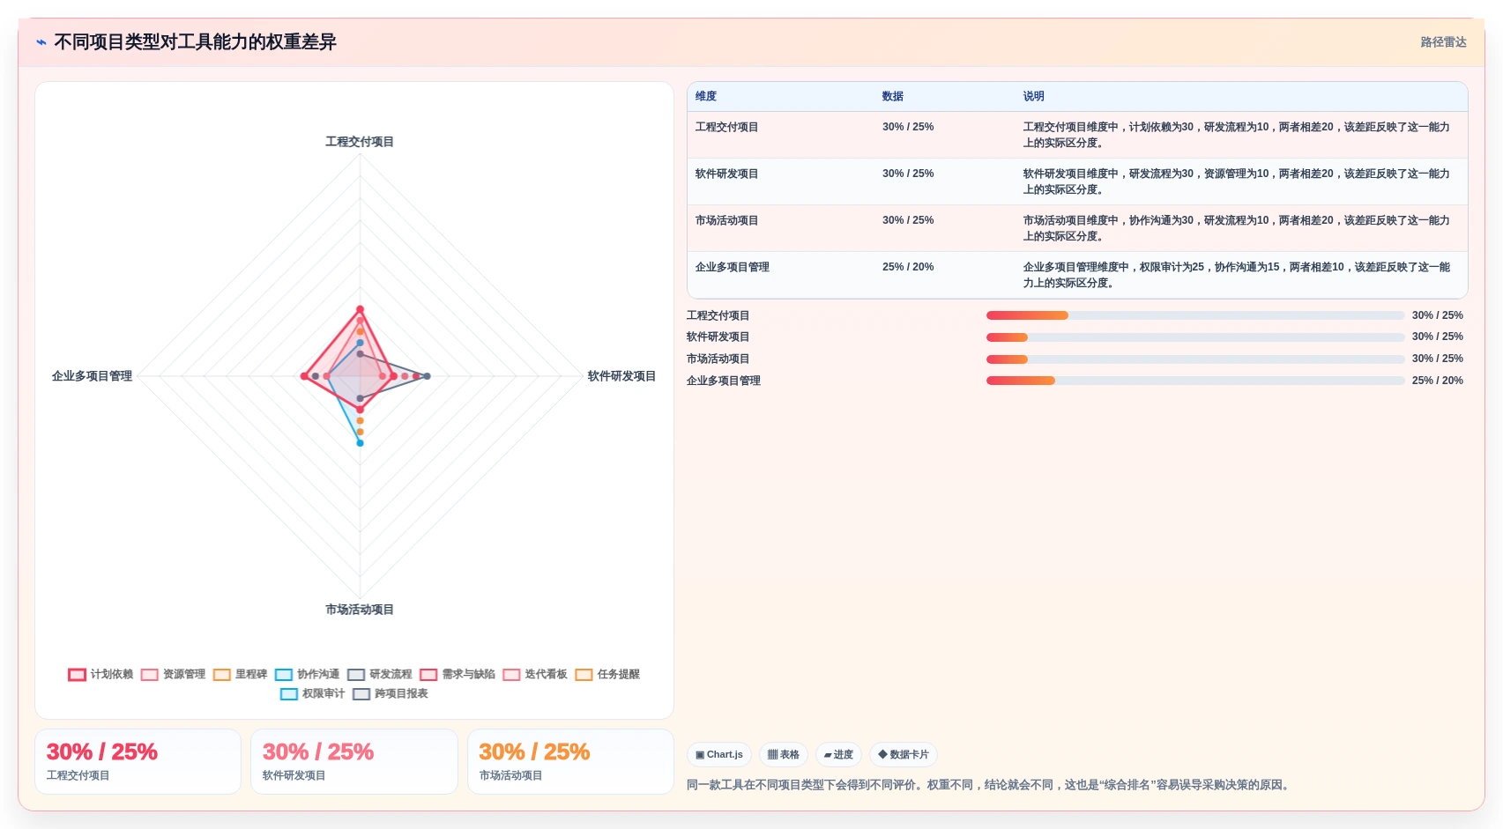Viewport: 1503px width, 829px height.
Task: Open the 软件研发项目 stat card
Action: tap(354, 762)
